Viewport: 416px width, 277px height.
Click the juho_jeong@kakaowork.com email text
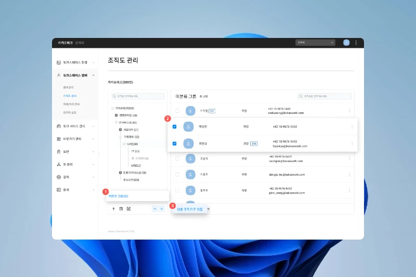(287, 193)
